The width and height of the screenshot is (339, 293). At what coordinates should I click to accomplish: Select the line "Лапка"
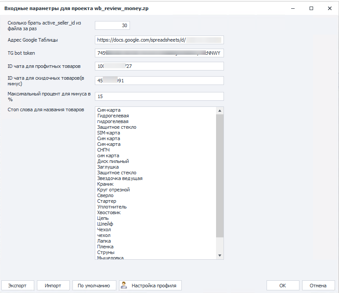point(104,241)
